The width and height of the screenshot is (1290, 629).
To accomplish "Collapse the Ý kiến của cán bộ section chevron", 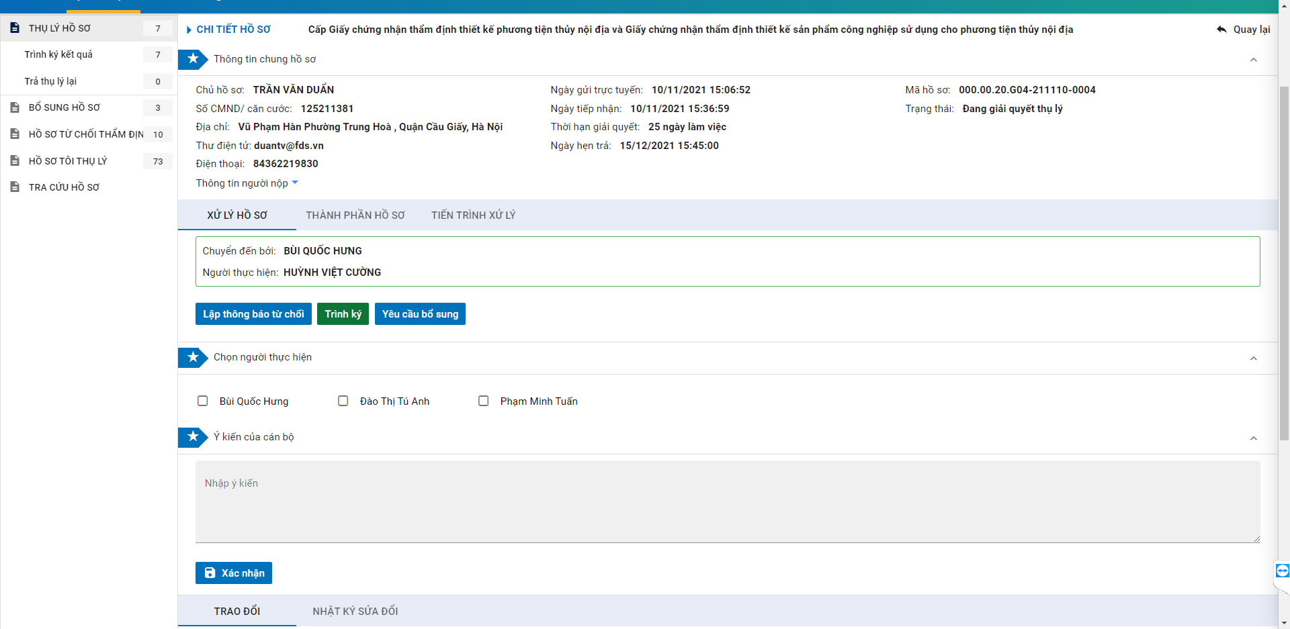I will coord(1253,438).
